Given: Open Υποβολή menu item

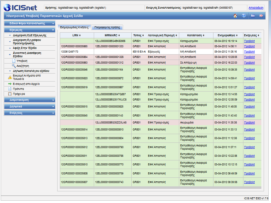Looking at the screenshot, I should tap(22, 61).
